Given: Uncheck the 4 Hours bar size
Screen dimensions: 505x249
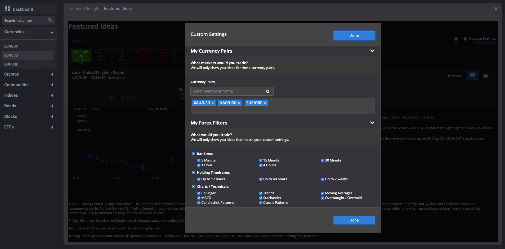Looking at the screenshot, I should pos(261,165).
